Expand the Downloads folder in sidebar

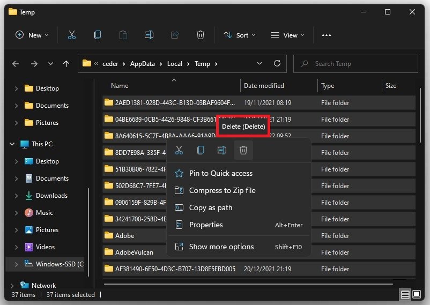(16, 196)
